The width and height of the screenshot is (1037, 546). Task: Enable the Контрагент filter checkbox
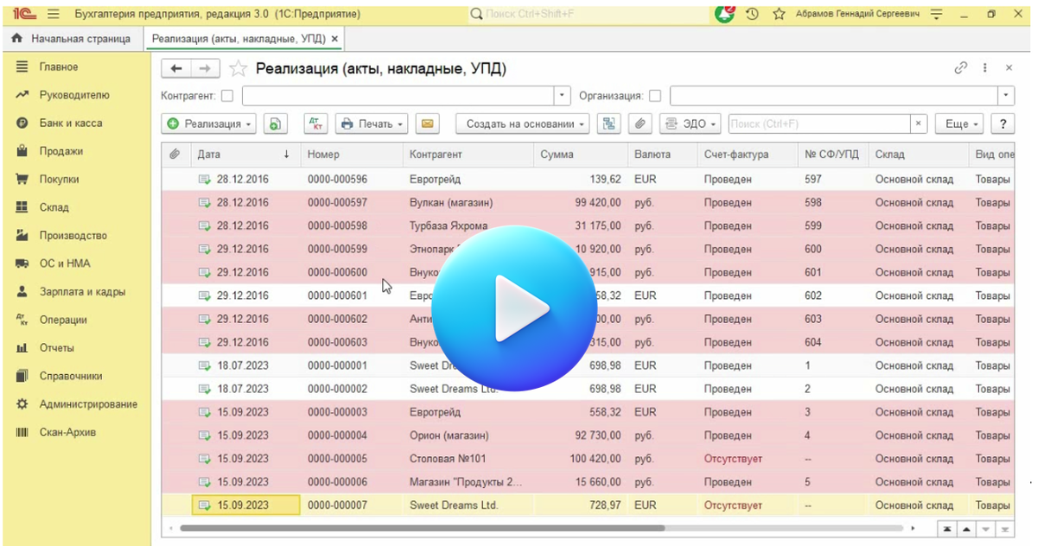(227, 96)
